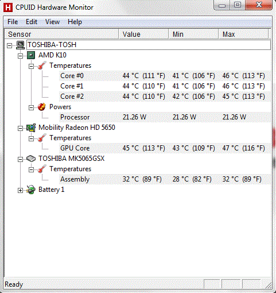
Task: Click Core #0 value 44 °C (111 °F)
Action: point(143,76)
